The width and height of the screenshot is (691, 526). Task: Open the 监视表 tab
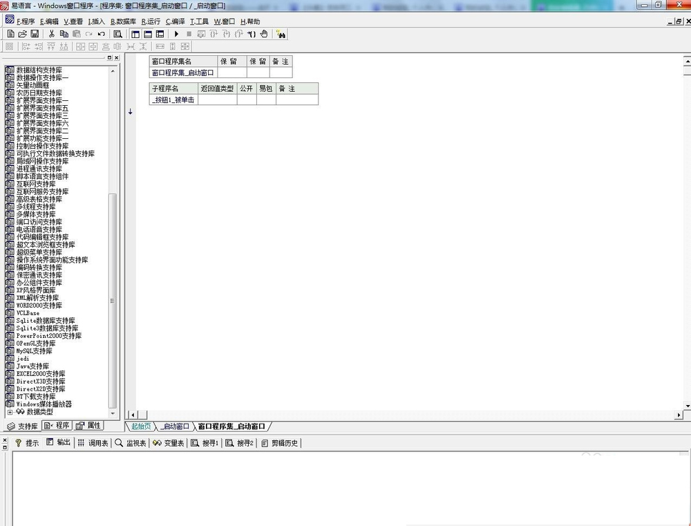coord(131,443)
